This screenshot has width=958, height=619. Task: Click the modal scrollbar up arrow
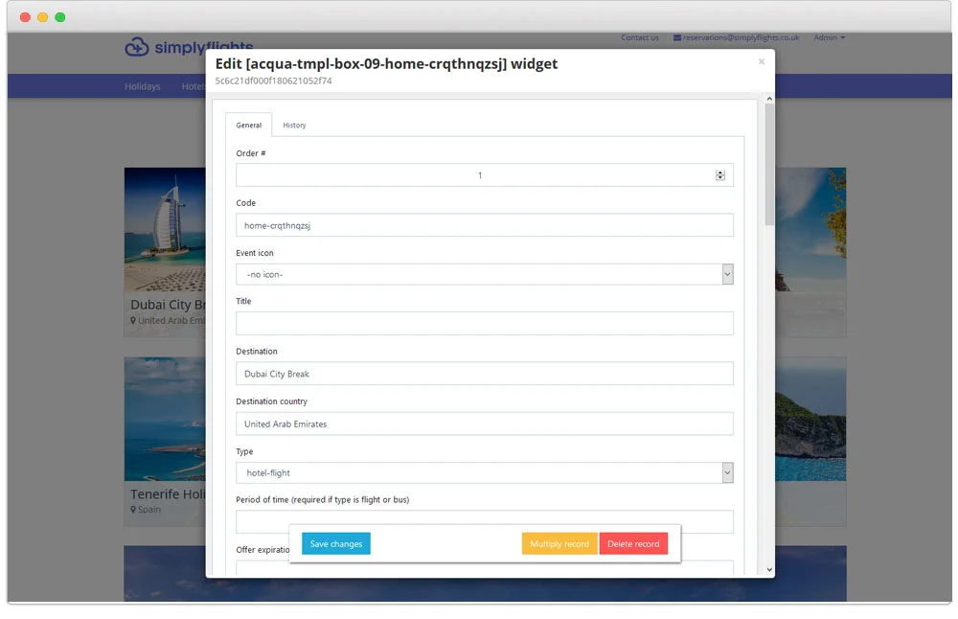769,98
